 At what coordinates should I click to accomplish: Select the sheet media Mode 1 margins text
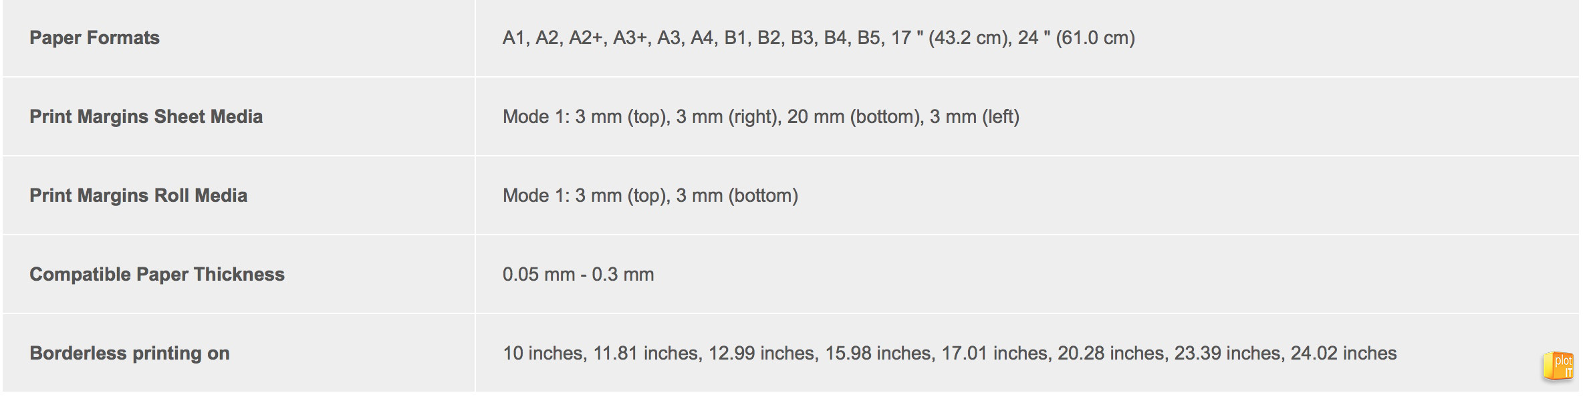[761, 117]
